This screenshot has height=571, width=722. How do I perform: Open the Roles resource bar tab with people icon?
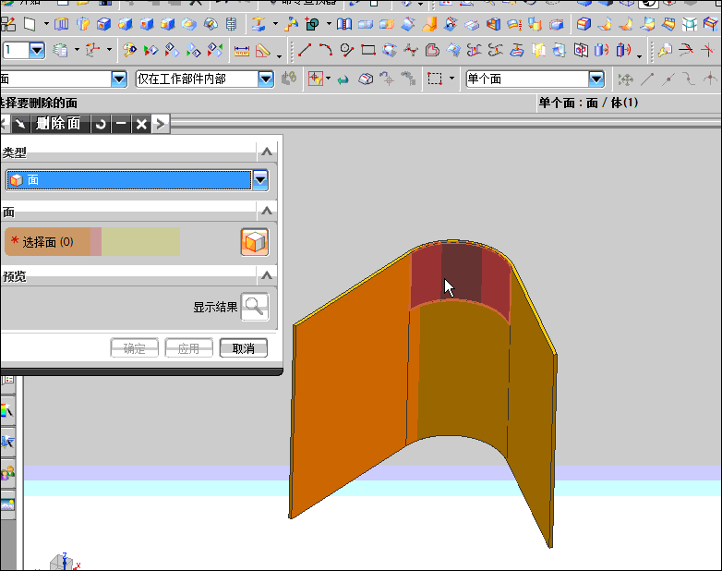tap(7, 473)
